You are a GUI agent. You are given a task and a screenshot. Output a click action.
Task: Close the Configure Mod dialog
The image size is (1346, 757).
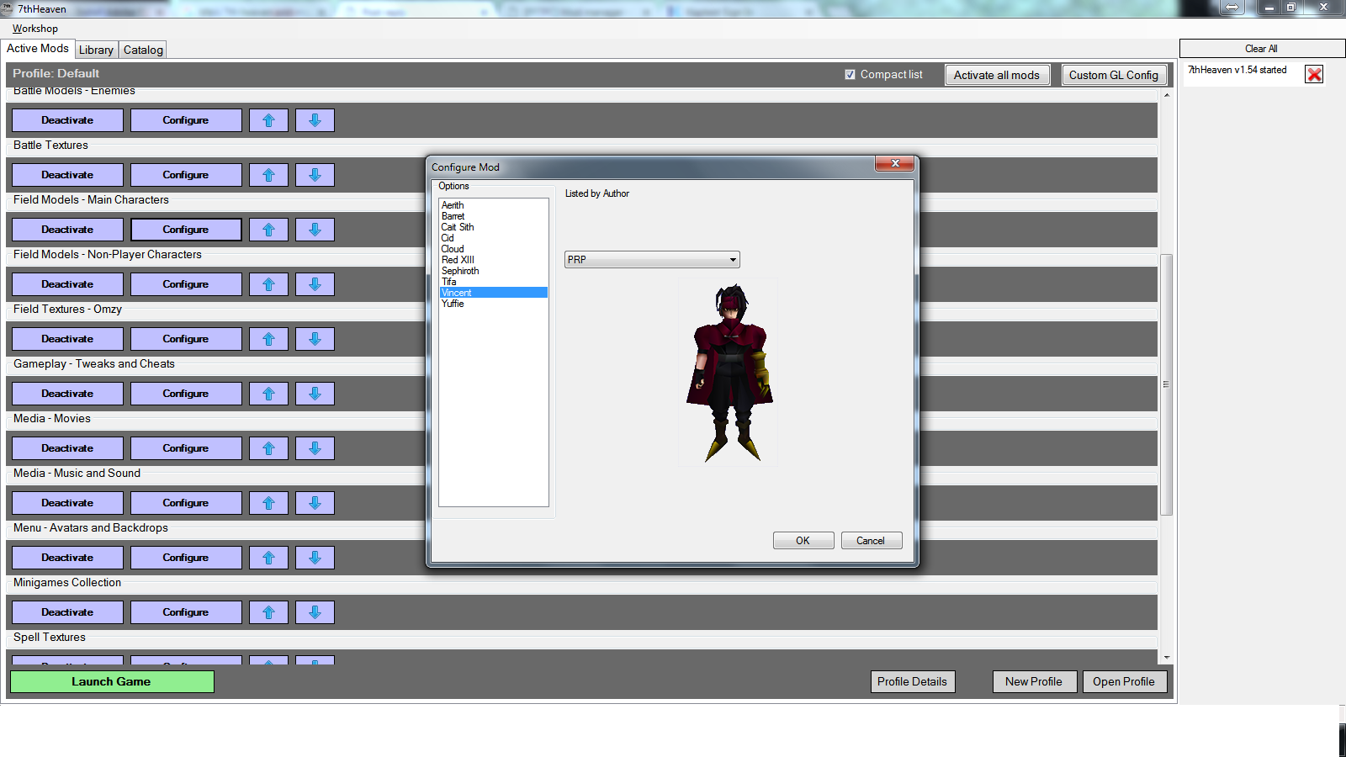point(895,163)
